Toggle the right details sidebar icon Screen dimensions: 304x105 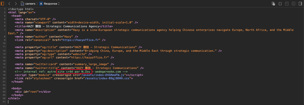pyautogui.click(x=300, y=4)
